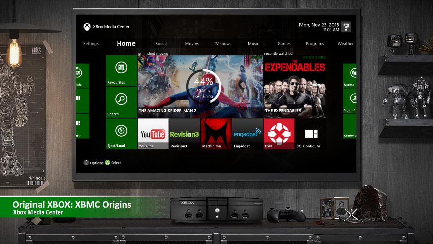Launch the Machinima app tile
This screenshot has width=433, height=244.
216,134
